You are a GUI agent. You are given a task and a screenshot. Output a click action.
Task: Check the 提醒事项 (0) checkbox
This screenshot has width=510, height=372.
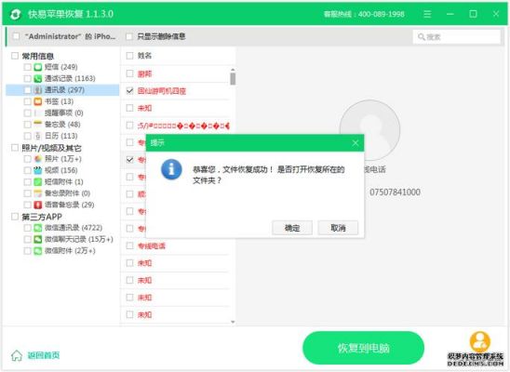[x=28, y=113]
